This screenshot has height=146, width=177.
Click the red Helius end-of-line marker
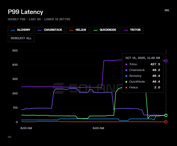click(x=166, y=122)
